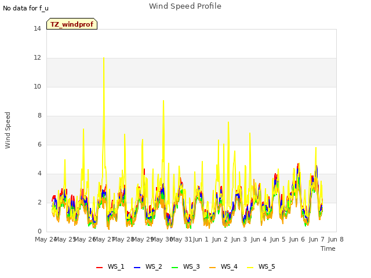Click the Wind Speed y-axis label
This screenshot has height=278, width=371.
point(8,130)
